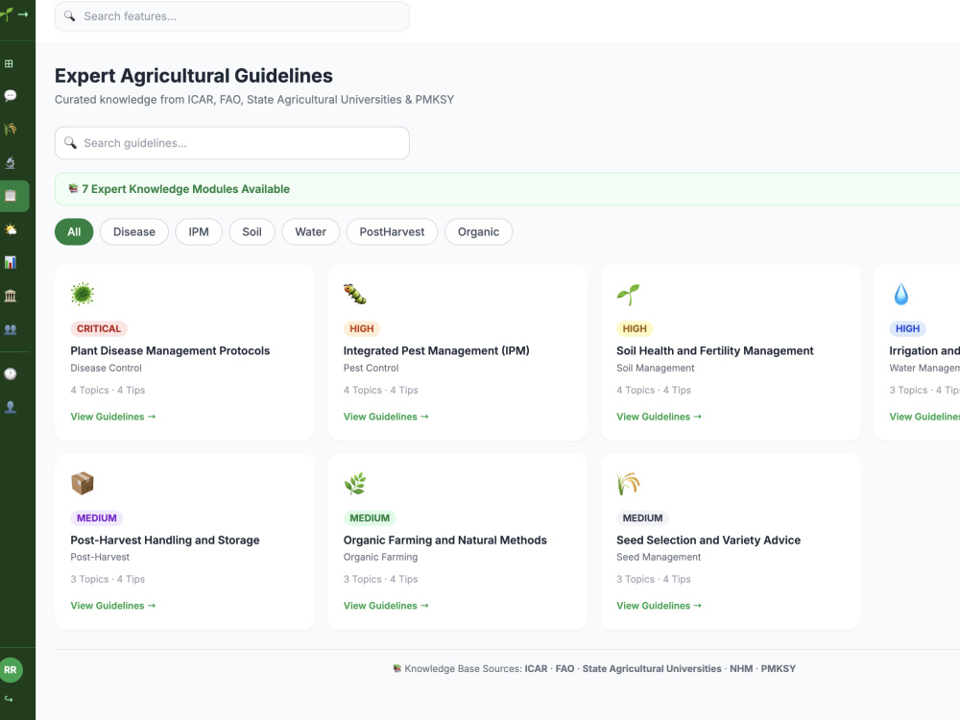
Task: Filter guidelines by Soil
Action: coord(252,232)
